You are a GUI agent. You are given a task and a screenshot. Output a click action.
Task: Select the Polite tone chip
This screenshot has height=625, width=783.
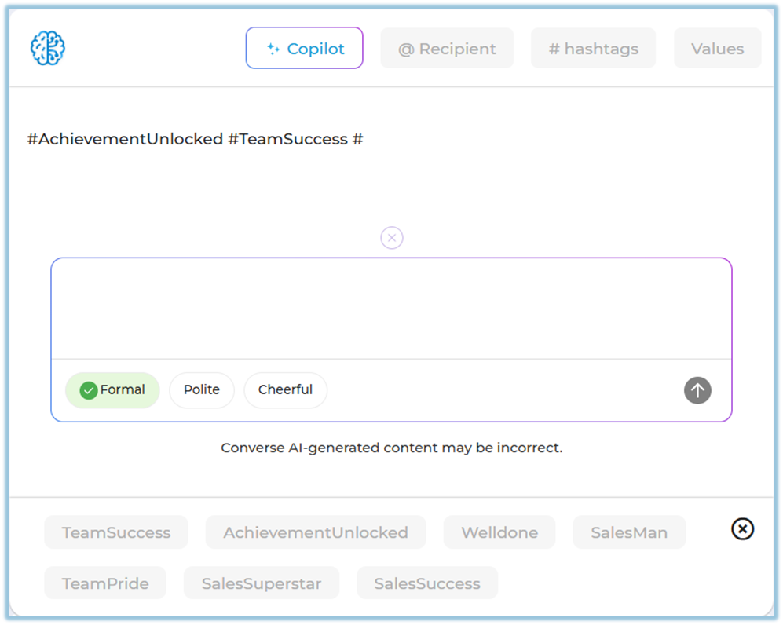point(202,390)
